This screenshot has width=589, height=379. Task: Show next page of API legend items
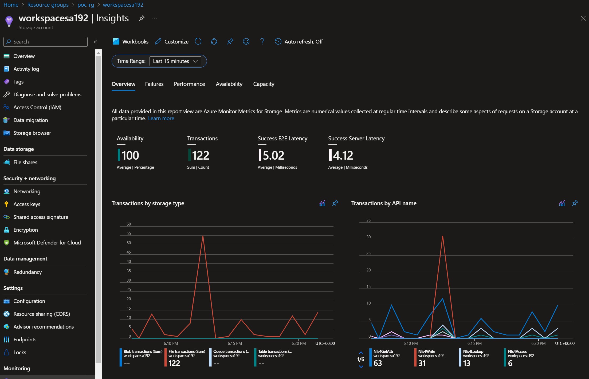point(361,367)
